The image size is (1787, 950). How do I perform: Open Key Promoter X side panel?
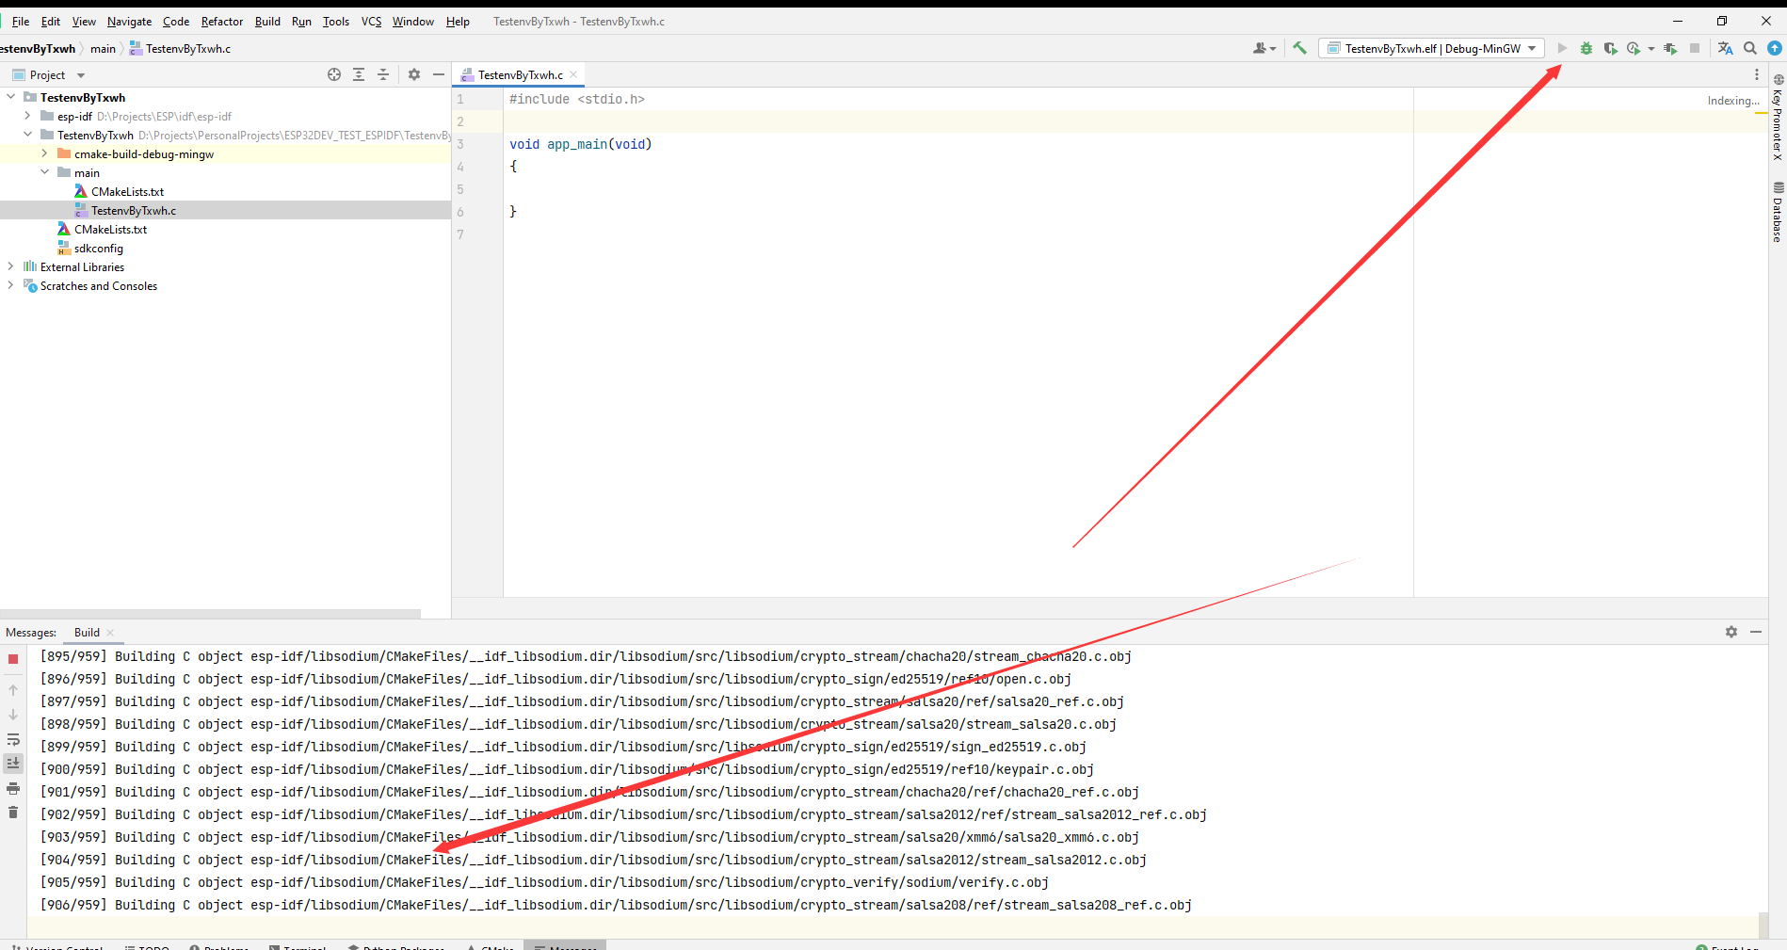point(1778,118)
